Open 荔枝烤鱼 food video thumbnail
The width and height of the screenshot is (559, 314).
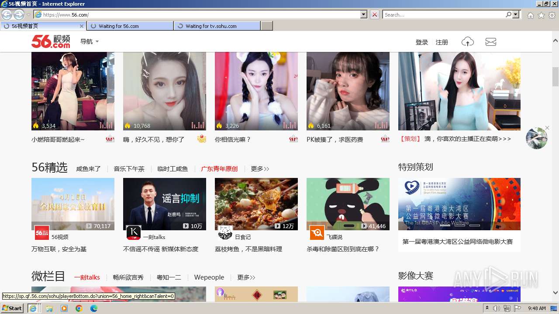coord(256,204)
